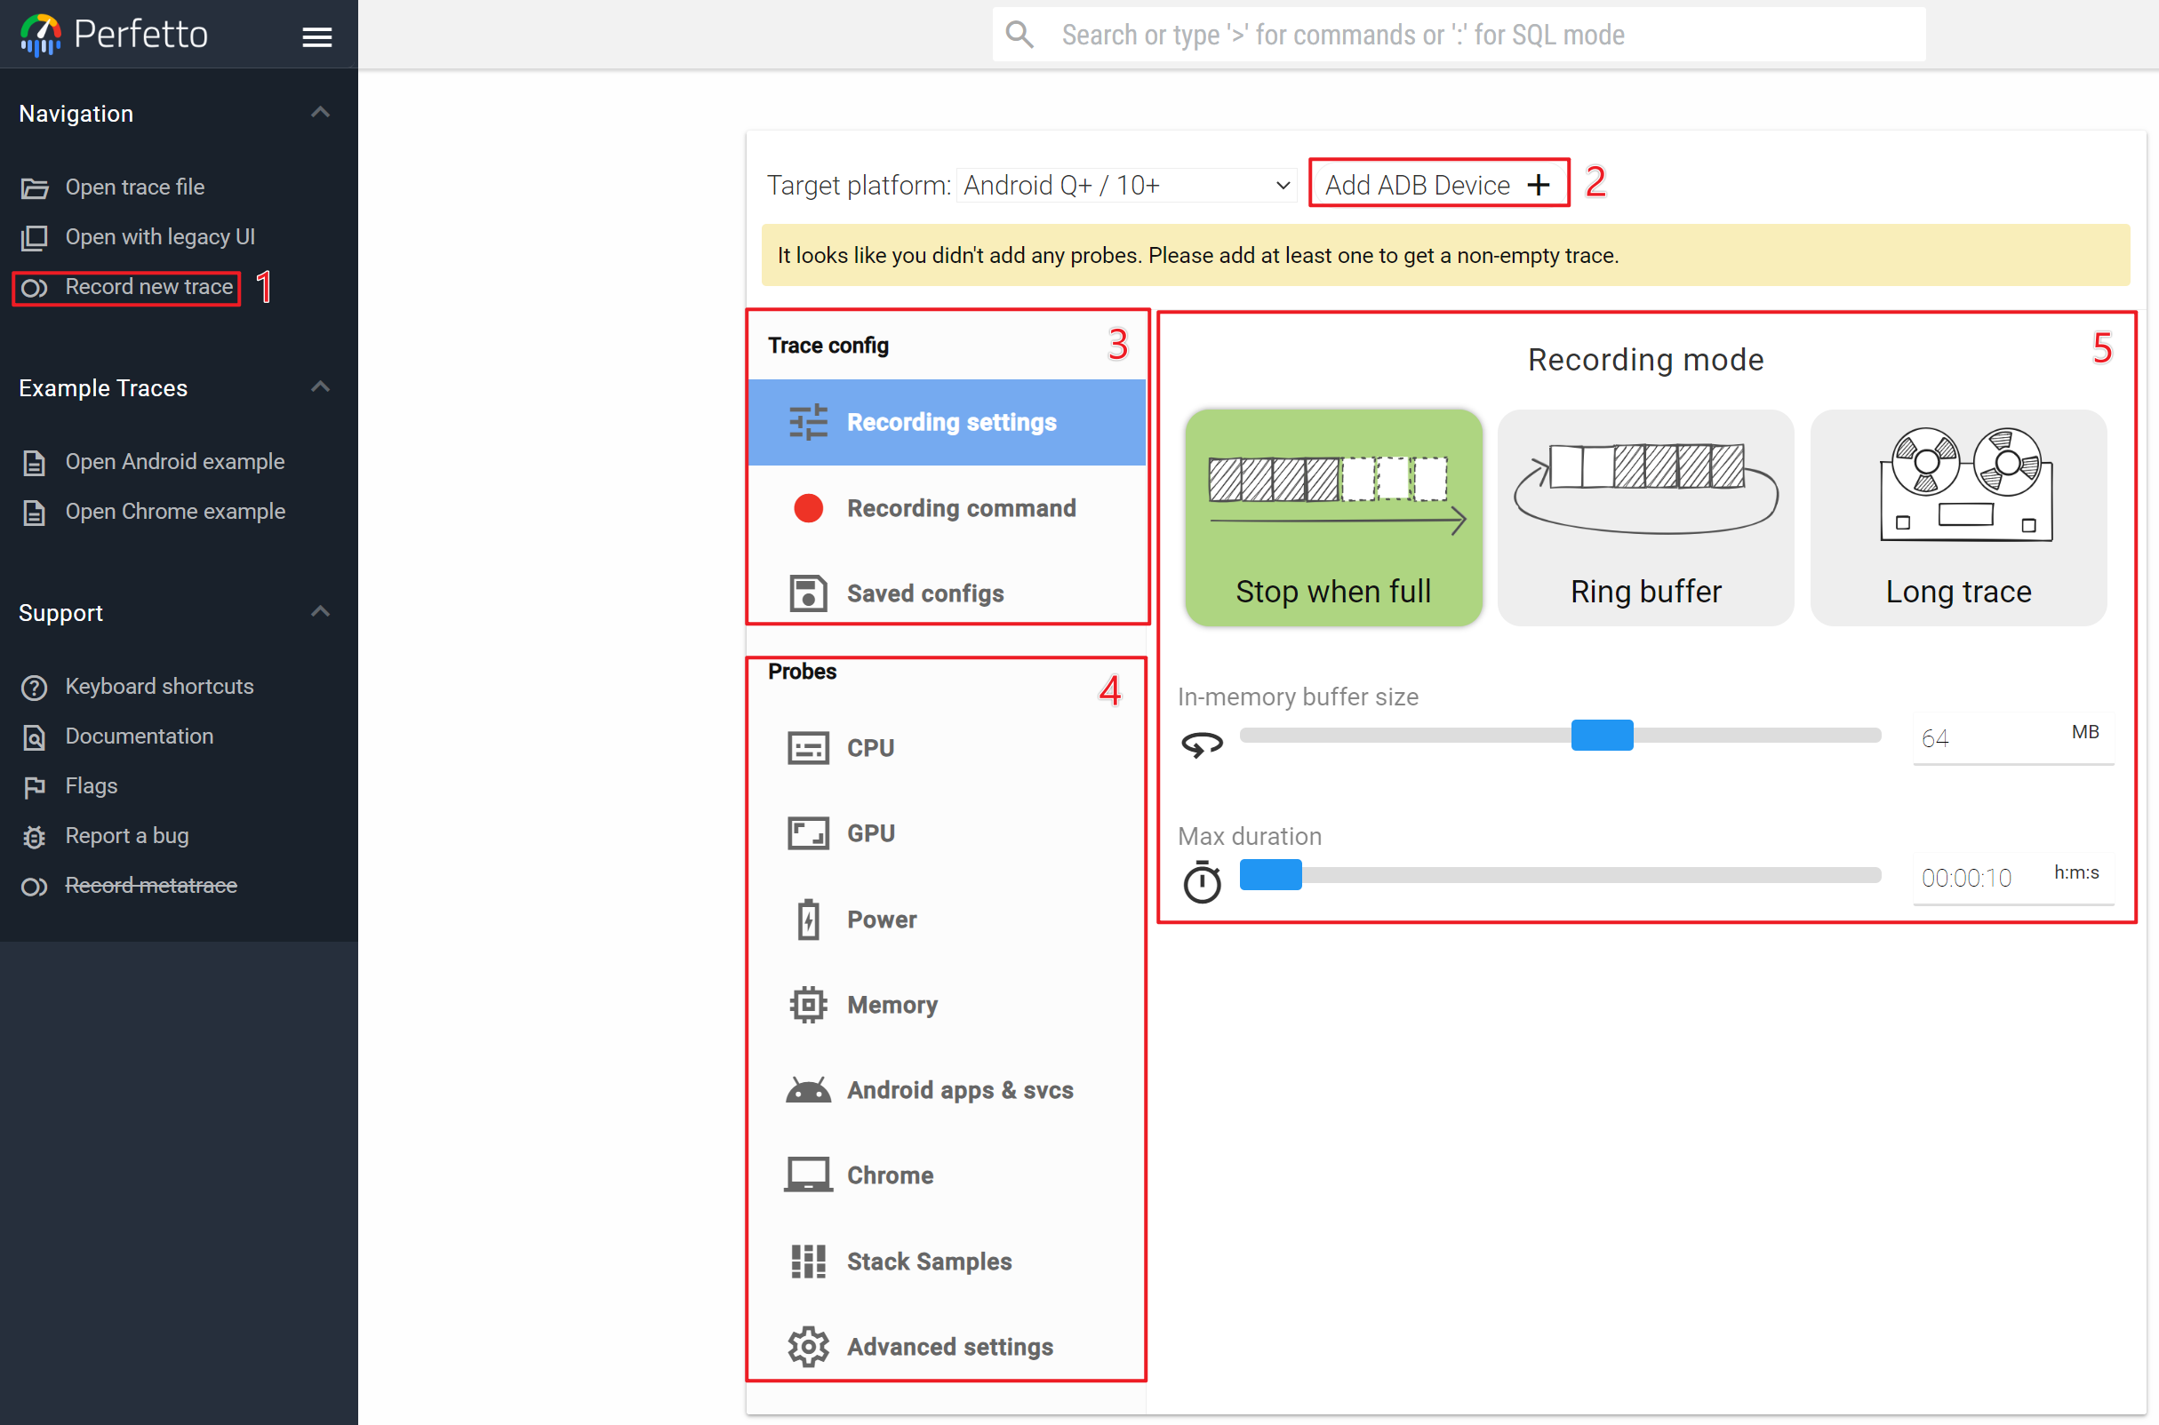The width and height of the screenshot is (2159, 1425).
Task: Click the buffer size loop icon
Action: click(x=1202, y=744)
